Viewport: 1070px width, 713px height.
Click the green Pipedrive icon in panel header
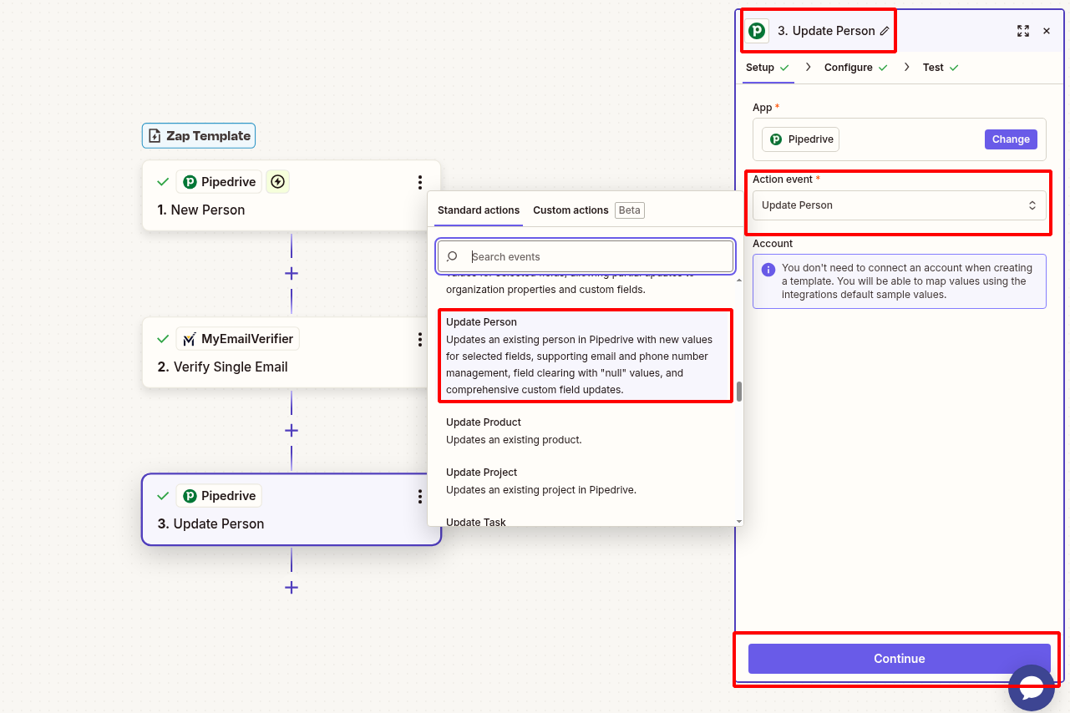pos(756,30)
